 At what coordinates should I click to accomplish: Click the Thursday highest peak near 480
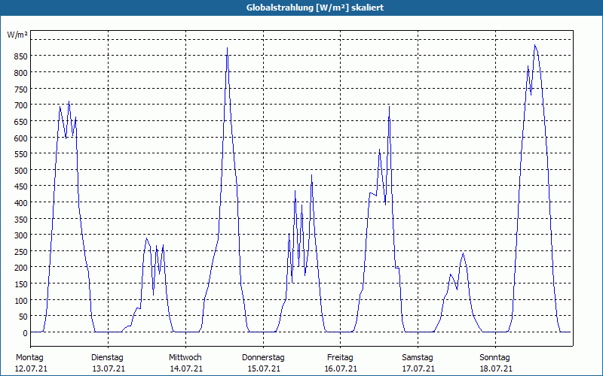pyautogui.click(x=311, y=175)
